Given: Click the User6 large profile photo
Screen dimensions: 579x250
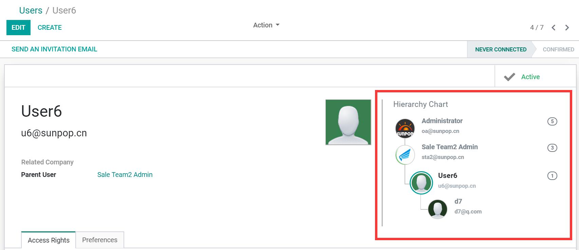Looking at the screenshot, I should point(348,122).
